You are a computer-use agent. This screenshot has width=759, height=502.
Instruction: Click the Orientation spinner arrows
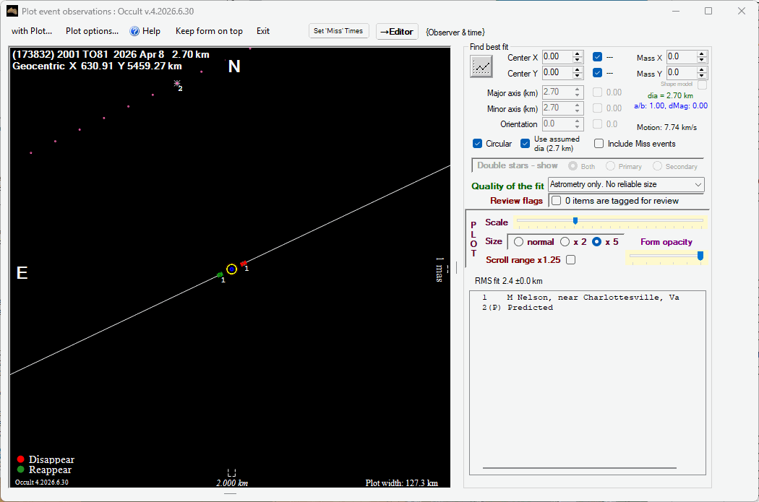(x=578, y=124)
